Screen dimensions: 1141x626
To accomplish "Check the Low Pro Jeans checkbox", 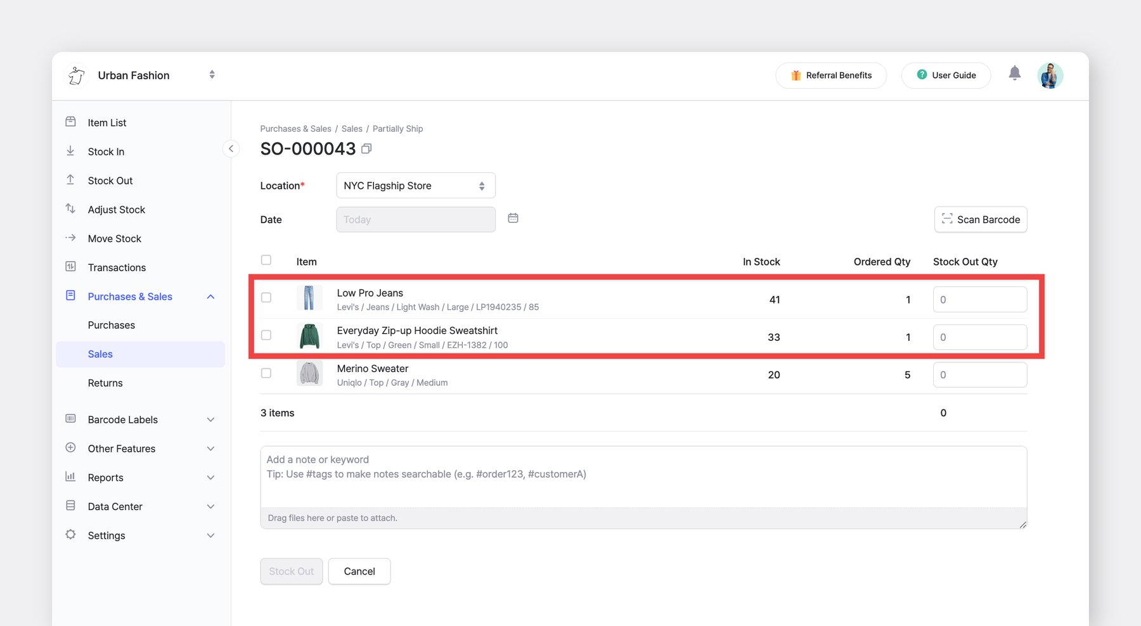I will [266, 298].
